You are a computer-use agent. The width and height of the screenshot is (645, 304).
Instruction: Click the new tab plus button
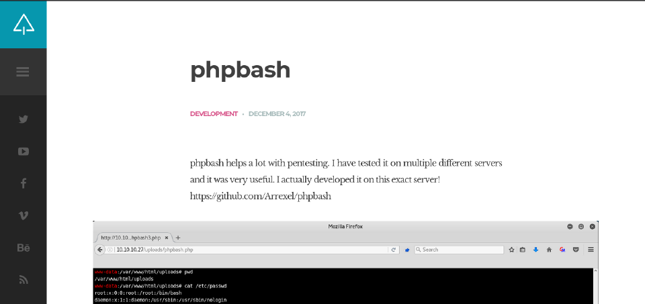click(x=178, y=238)
